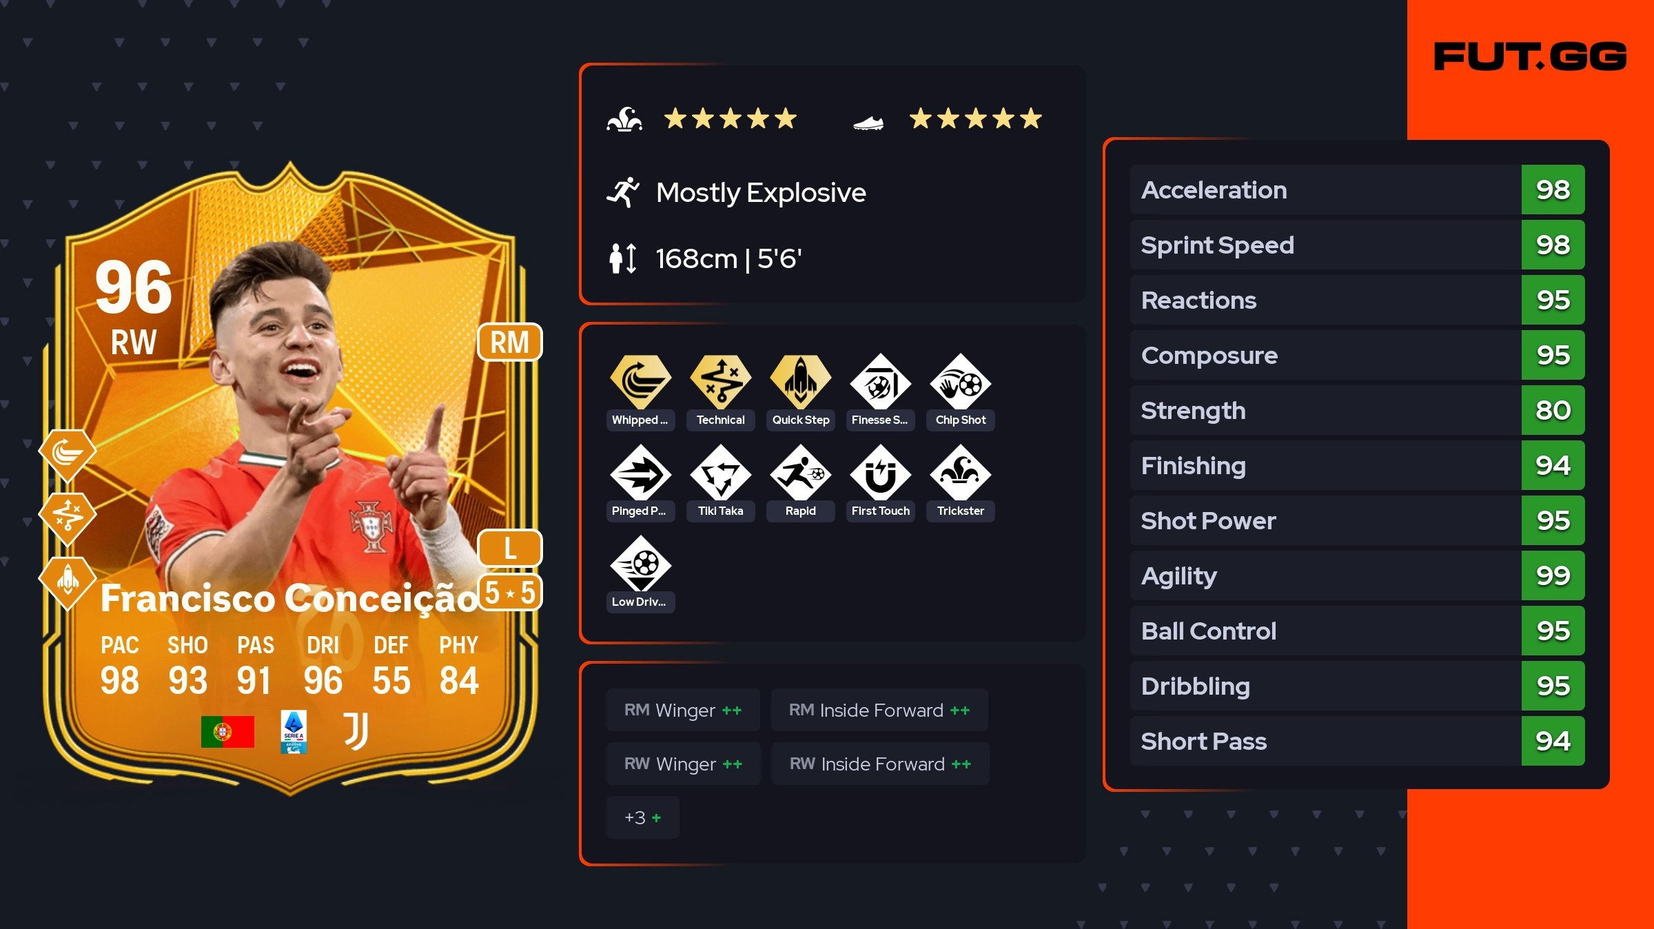Select the RW Inside Forward role chip

tap(880, 764)
